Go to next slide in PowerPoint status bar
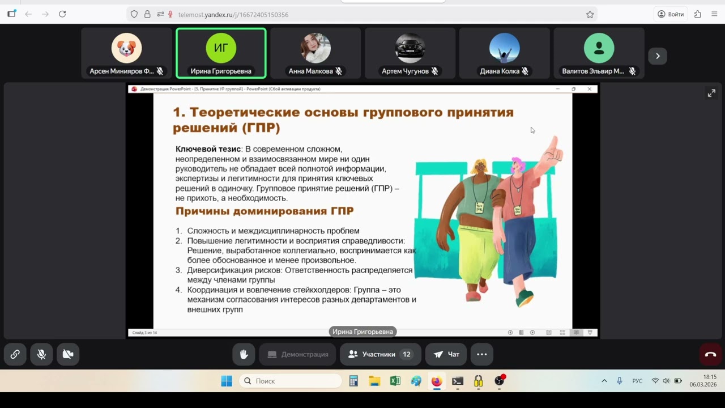The height and width of the screenshot is (408, 725). tap(532, 333)
